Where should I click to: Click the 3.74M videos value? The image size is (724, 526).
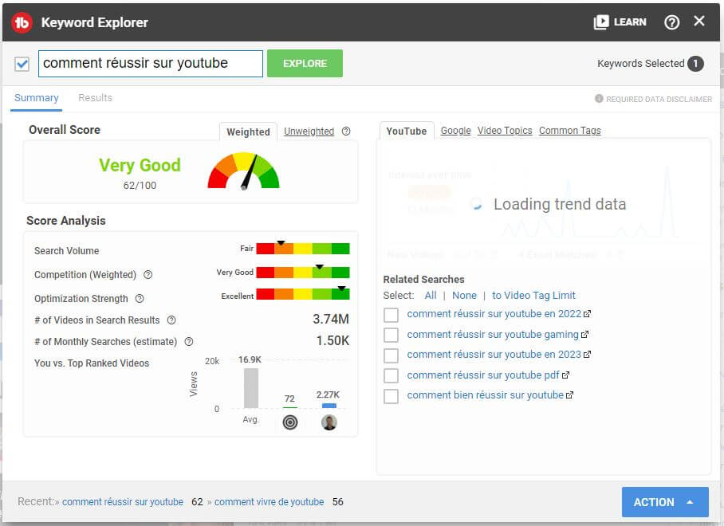[331, 319]
